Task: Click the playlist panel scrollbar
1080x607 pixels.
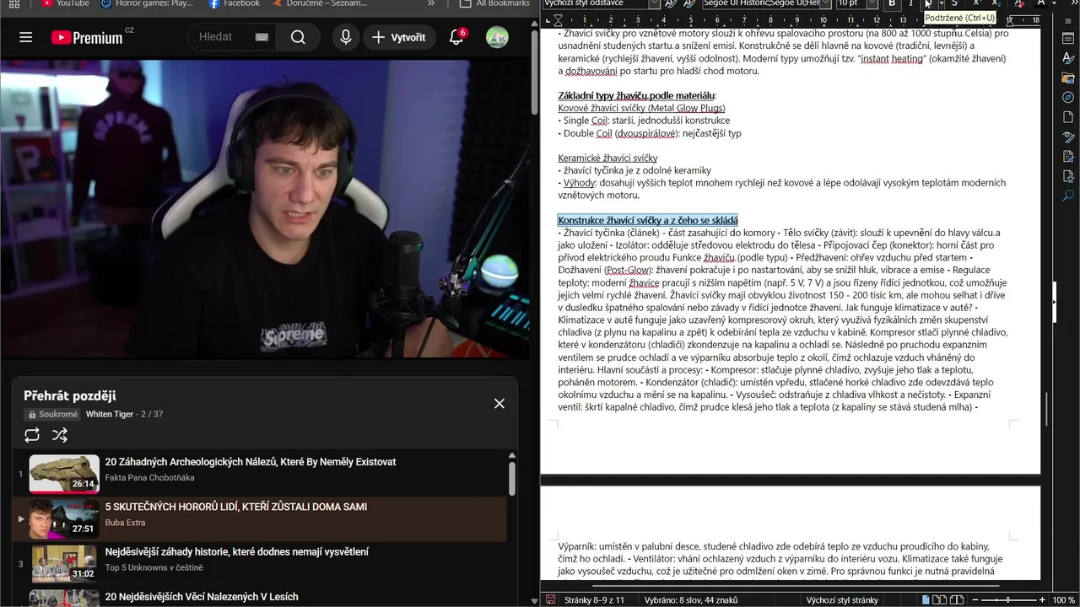Action: point(511,478)
